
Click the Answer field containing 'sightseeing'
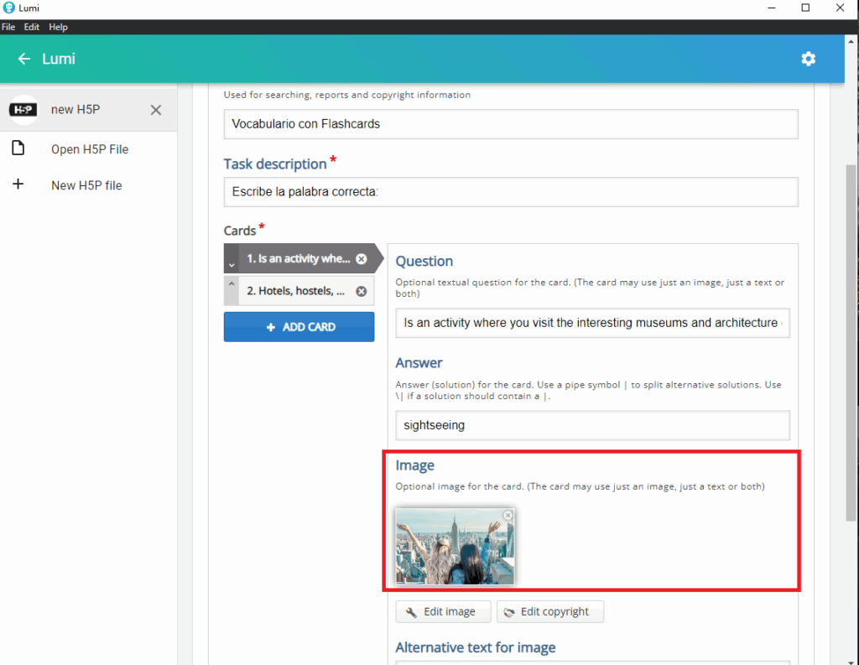point(592,425)
